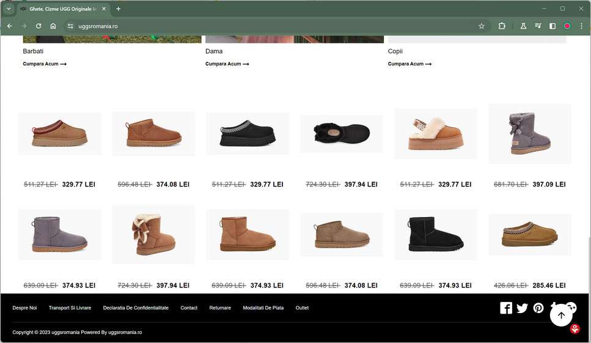This screenshot has width=591, height=343.
Task: Click the struck-through 426.06 LEI price
Action: 511,286
